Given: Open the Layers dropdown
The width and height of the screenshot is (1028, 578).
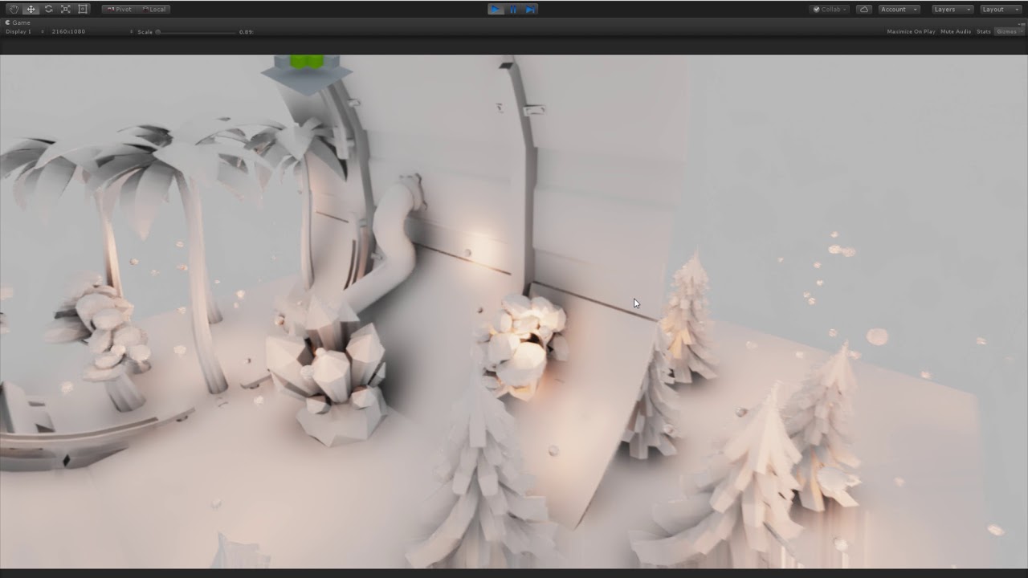Looking at the screenshot, I should click(952, 9).
